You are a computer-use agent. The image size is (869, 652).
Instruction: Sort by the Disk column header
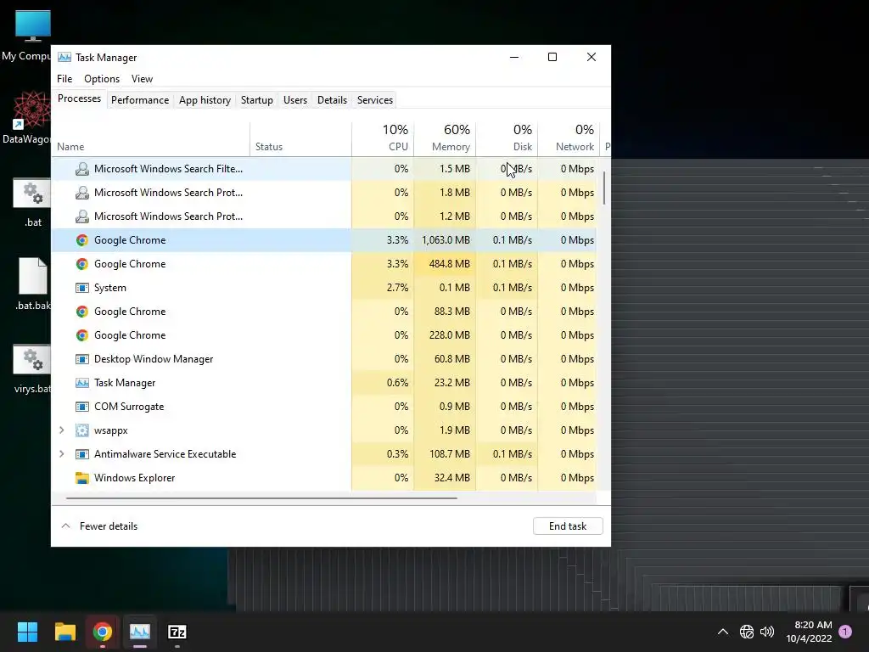tap(507, 138)
